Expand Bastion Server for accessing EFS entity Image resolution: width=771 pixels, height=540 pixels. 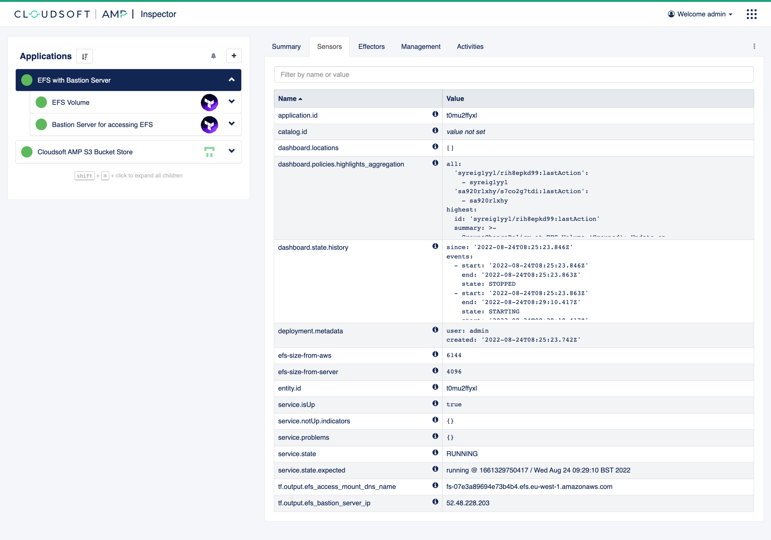click(231, 124)
